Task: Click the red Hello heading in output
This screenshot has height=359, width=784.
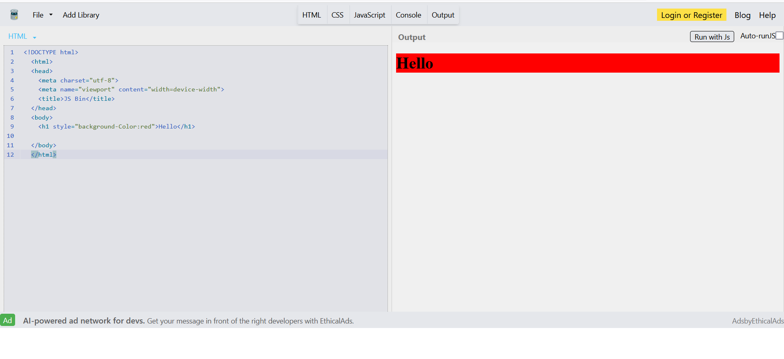Action: click(x=588, y=63)
